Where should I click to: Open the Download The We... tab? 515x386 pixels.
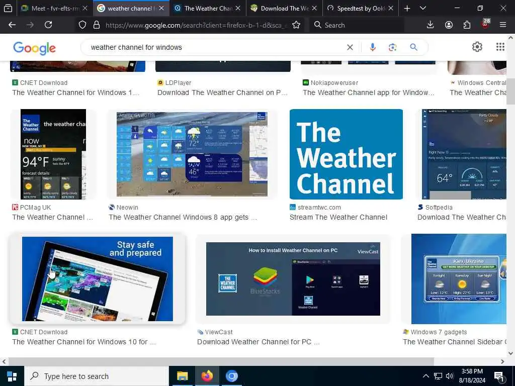click(284, 9)
